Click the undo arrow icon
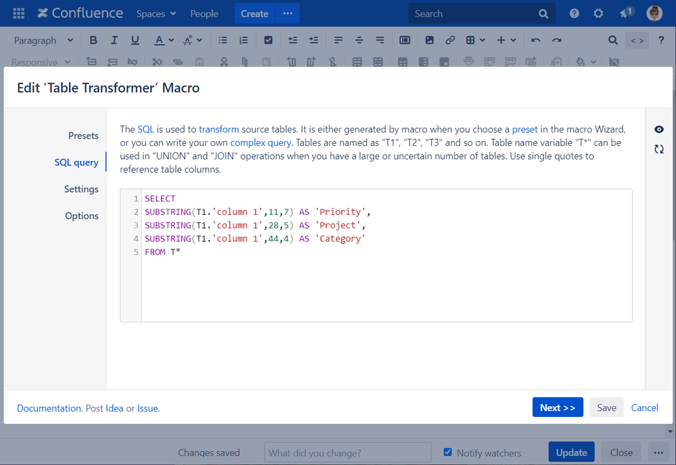676x465 pixels. (535, 41)
